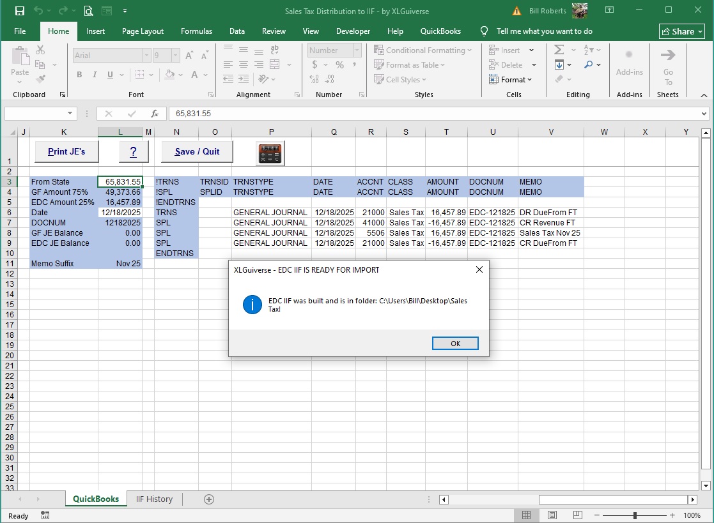The height and width of the screenshot is (523, 714).
Task: Switch to the IIF History sheet tab
Action: click(x=154, y=499)
